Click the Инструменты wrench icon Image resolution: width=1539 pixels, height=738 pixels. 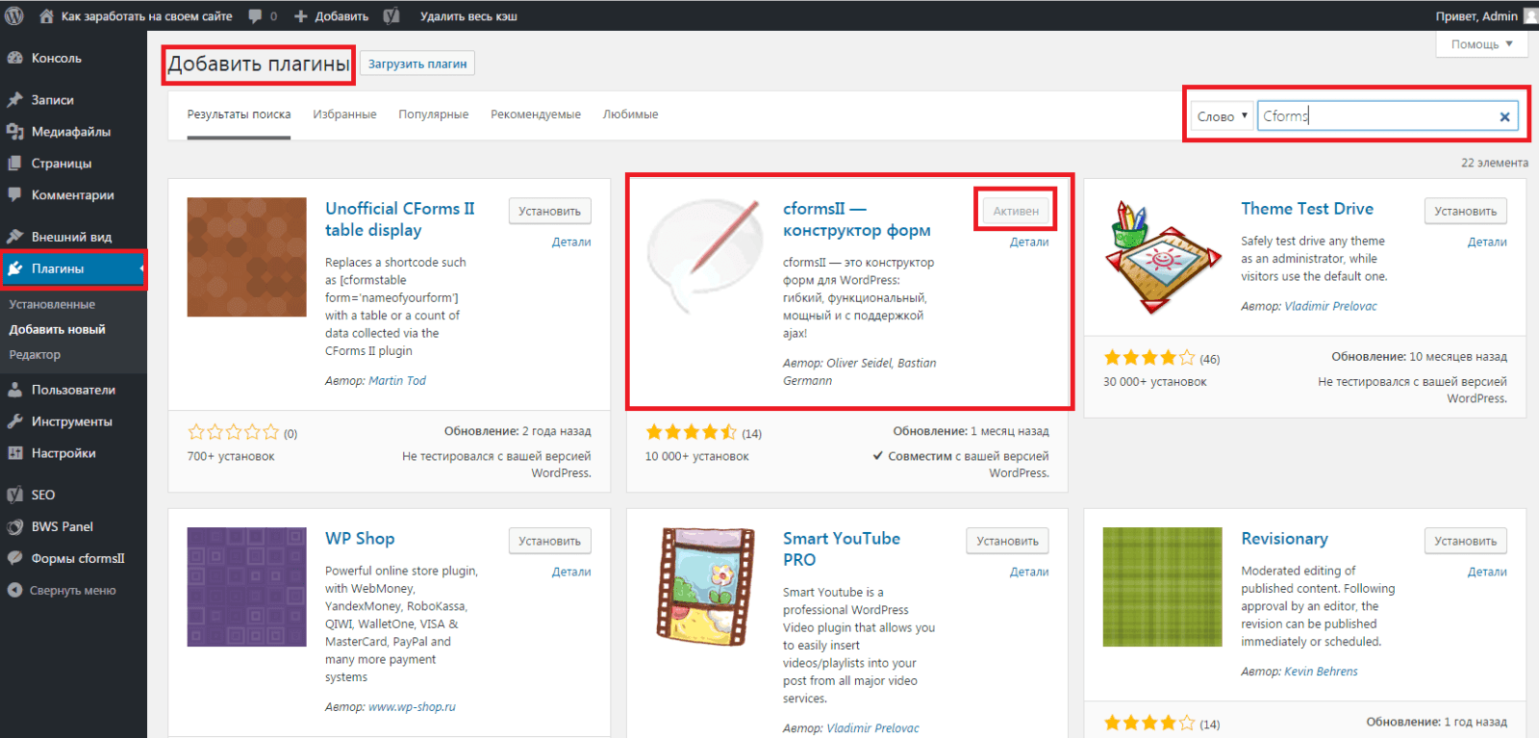14,421
